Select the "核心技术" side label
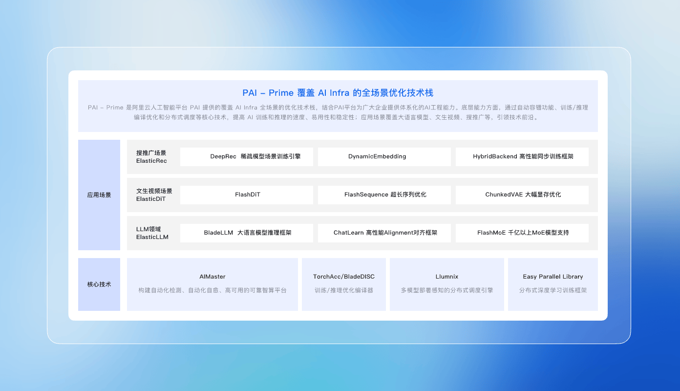 [99, 284]
